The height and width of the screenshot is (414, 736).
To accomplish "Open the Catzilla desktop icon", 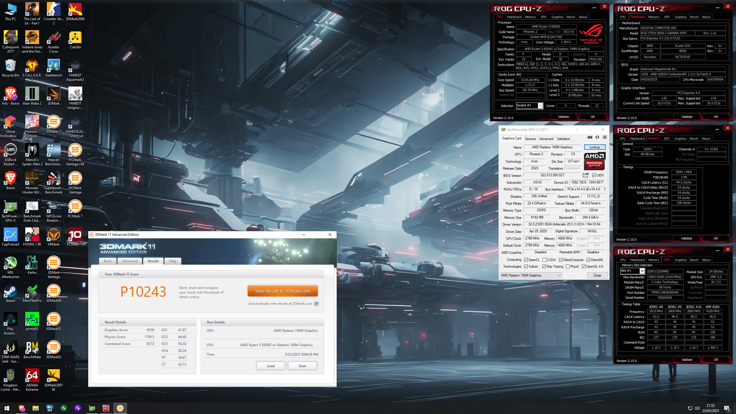I will pyautogui.click(x=75, y=40).
